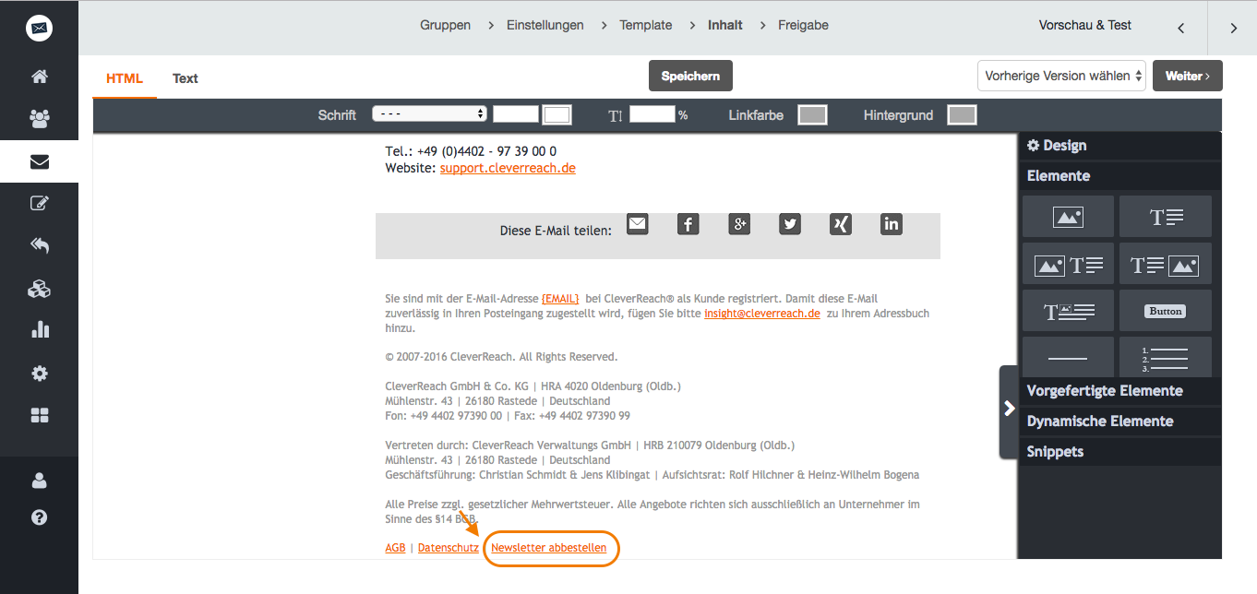Share via email envelope icon
Image resolution: width=1257 pixels, height=594 pixels.
tap(638, 224)
